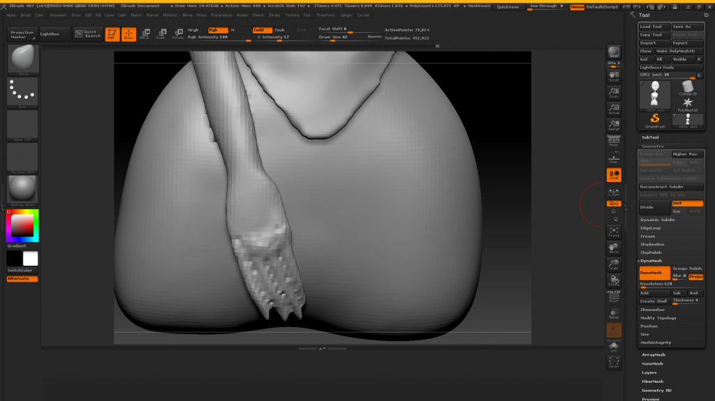Open the current brush thumbnail picker

(x=23, y=59)
